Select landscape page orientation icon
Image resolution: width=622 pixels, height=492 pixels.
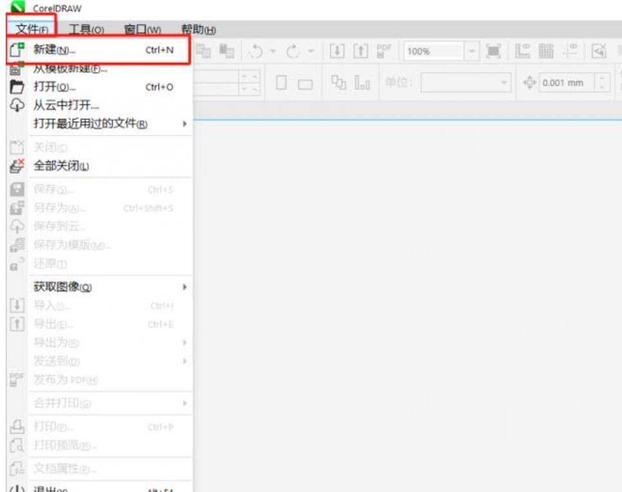(305, 84)
